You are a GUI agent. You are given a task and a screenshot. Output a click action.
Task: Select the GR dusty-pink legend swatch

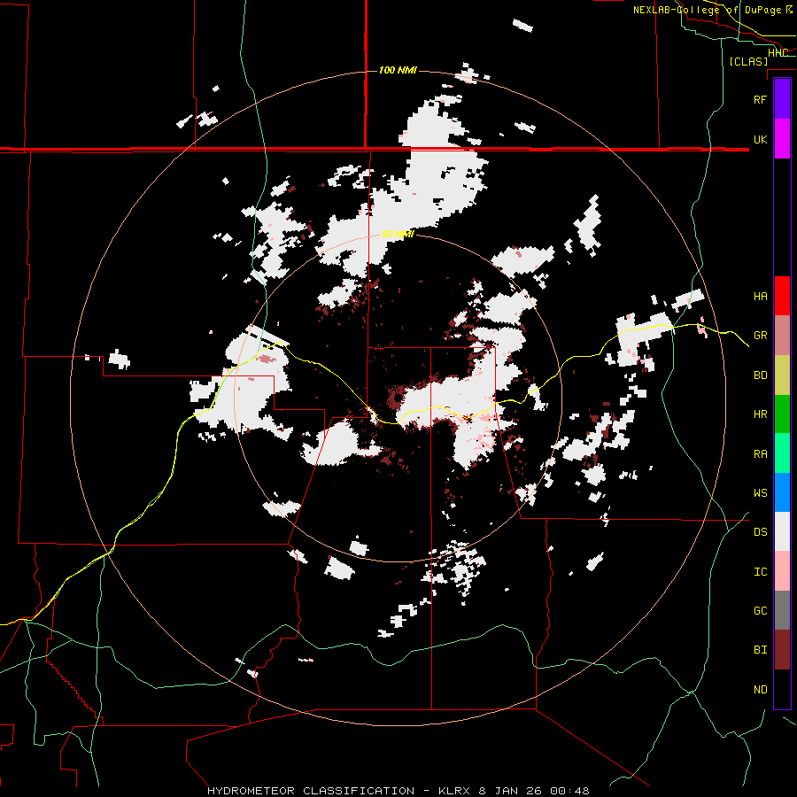[x=782, y=336]
